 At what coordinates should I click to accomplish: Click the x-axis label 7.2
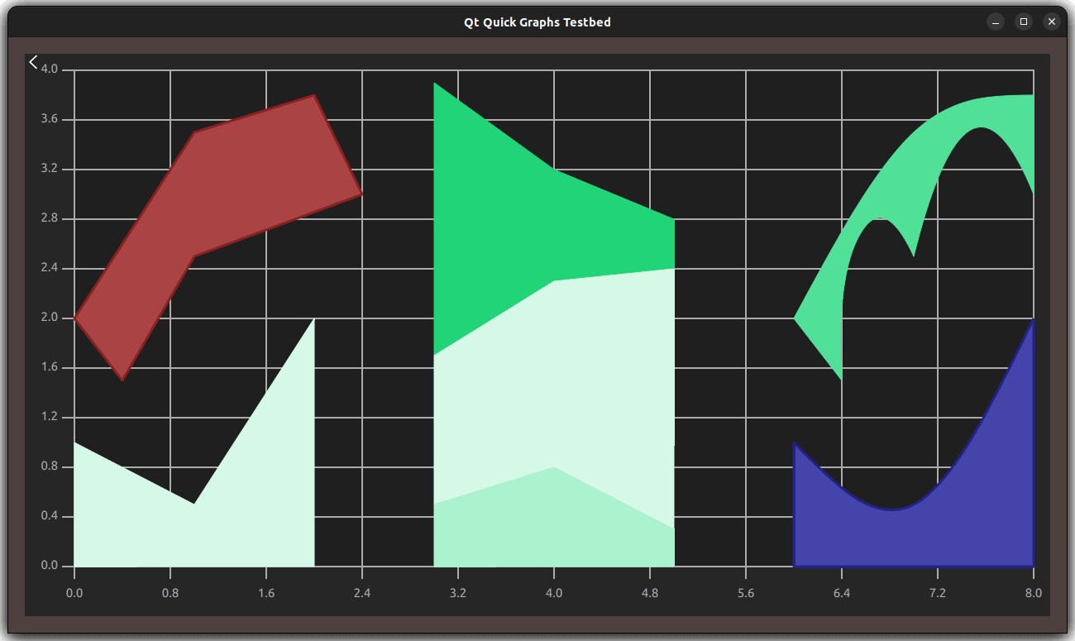[x=938, y=593]
